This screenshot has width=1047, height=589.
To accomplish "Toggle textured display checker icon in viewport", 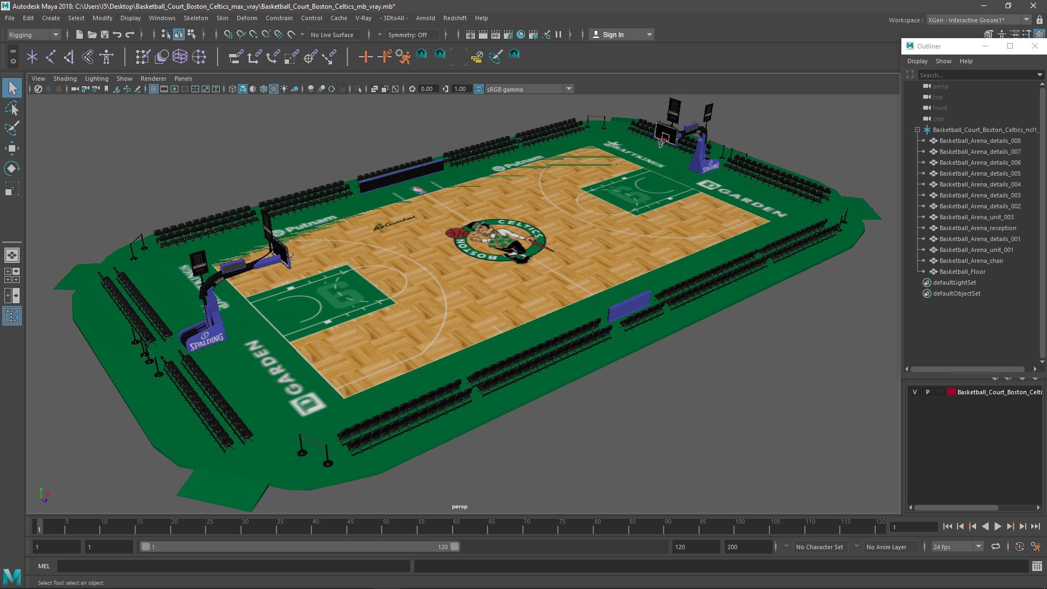I will pos(274,89).
